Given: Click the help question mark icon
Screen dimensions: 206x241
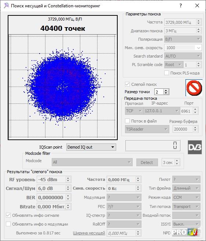Looking at the screenshot, I should pyautogui.click(x=181, y=6).
